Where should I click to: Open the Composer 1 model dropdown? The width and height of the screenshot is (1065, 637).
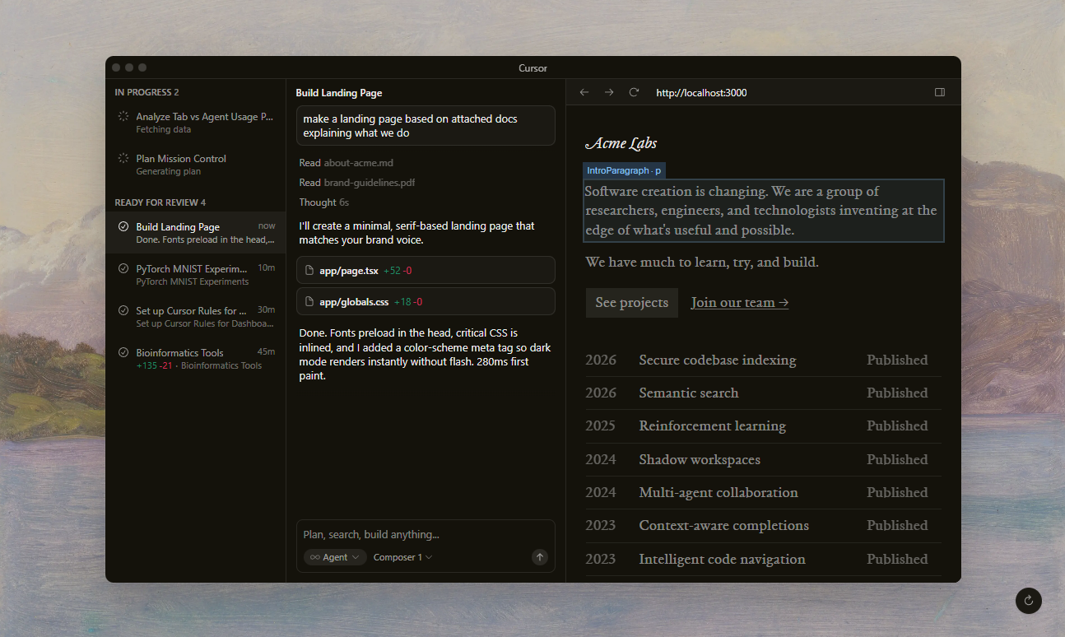pos(402,557)
